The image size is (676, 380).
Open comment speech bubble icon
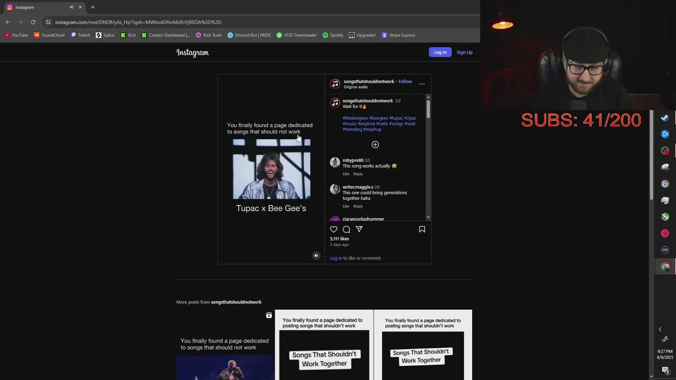point(346,229)
